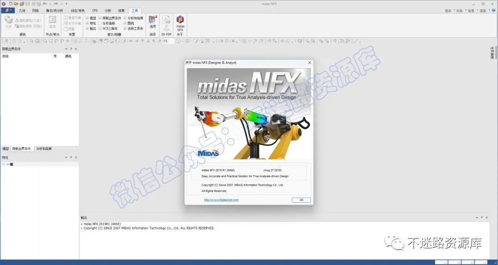Click the 颜色 column header in left panel
Image resolution: width=498 pixels, height=265 pixels.
tap(68, 56)
